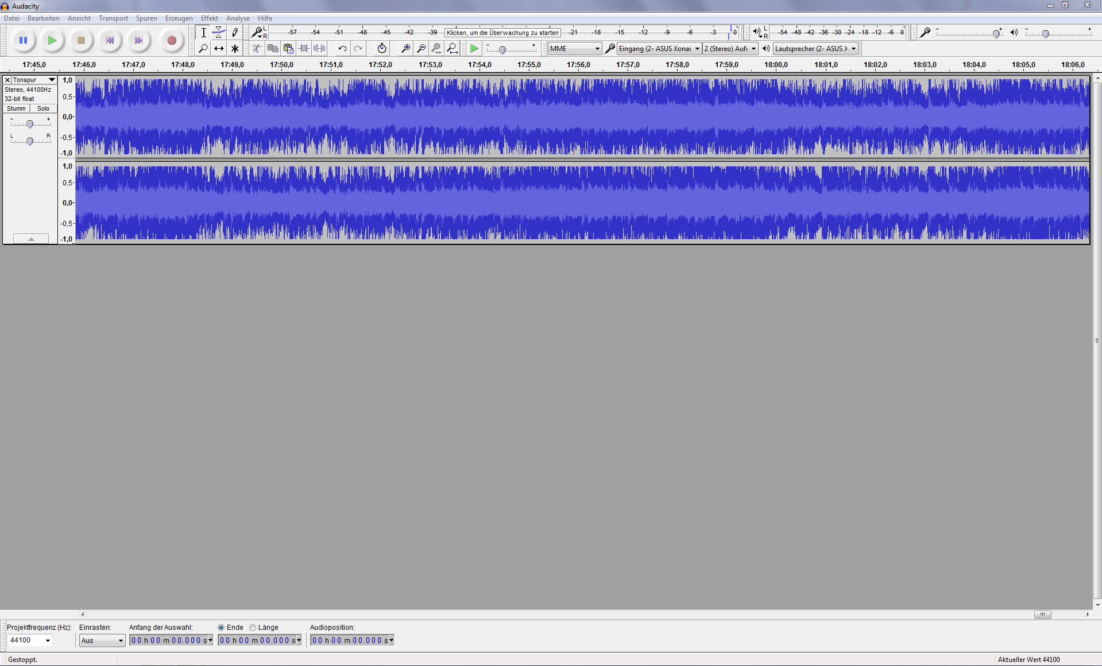Screen dimensions: 1102x666
Task: Click the Trim audio icon
Action: (x=304, y=49)
